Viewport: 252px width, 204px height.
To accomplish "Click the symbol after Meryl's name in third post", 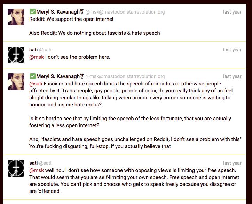I will [82, 76].
